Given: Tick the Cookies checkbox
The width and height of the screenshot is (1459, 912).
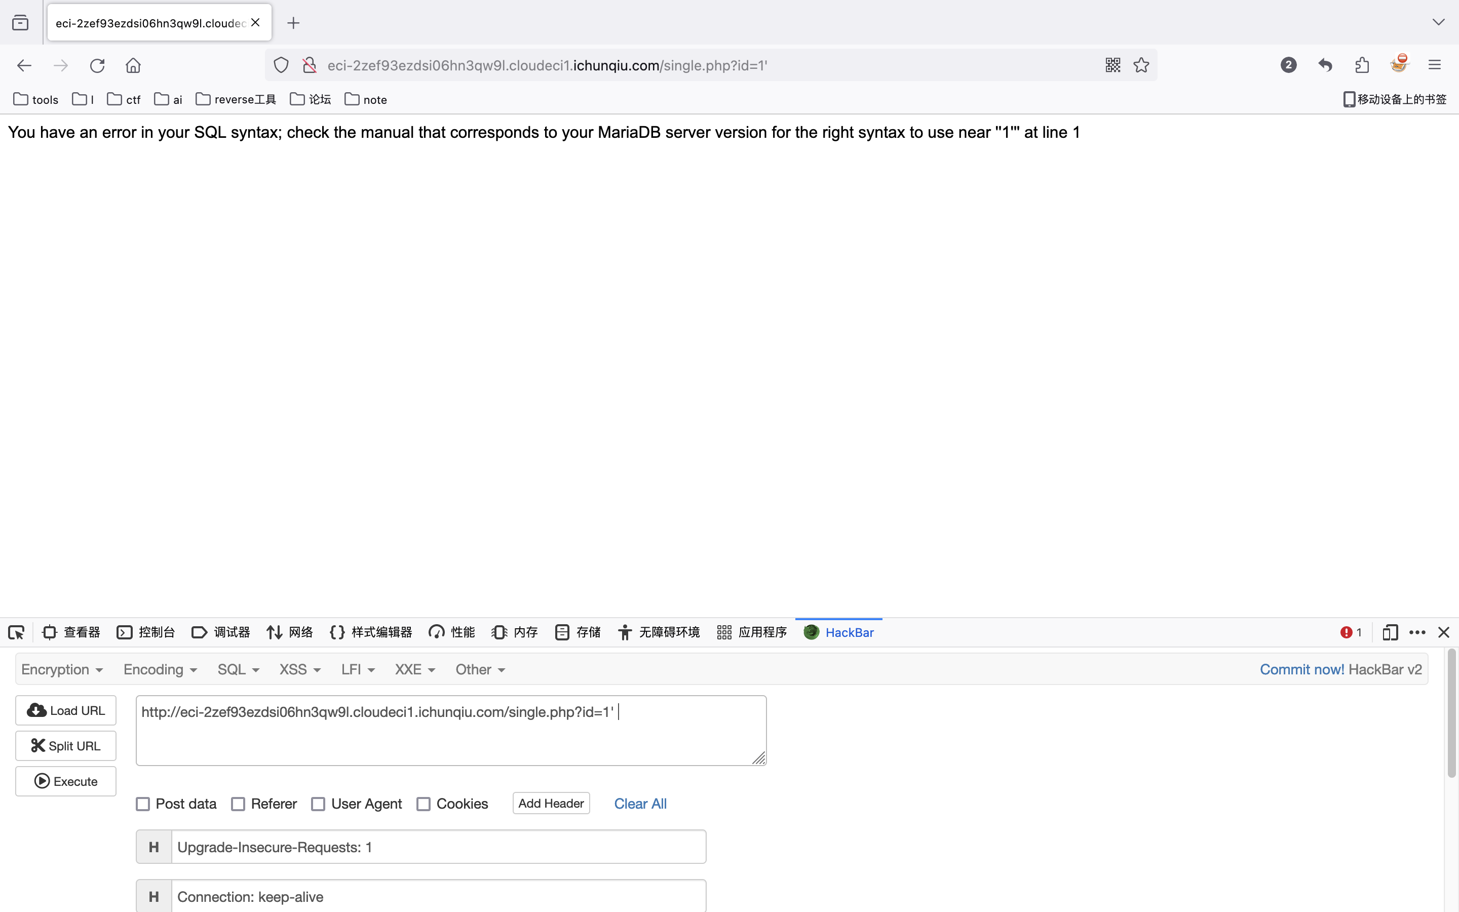Looking at the screenshot, I should [x=424, y=804].
